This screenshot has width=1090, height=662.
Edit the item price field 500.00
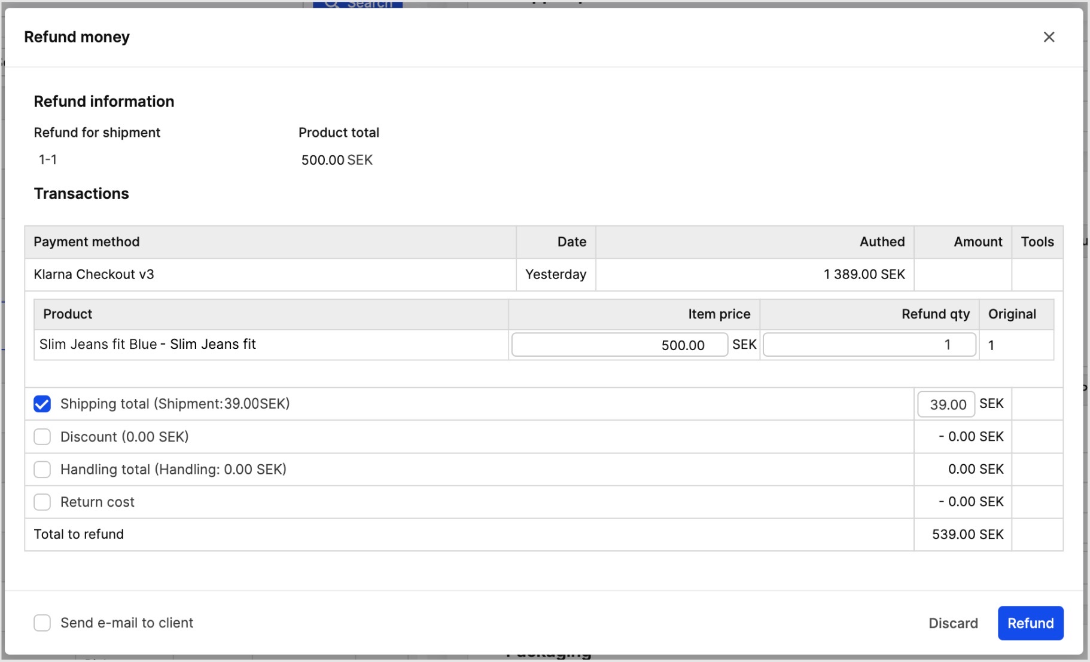tap(619, 345)
